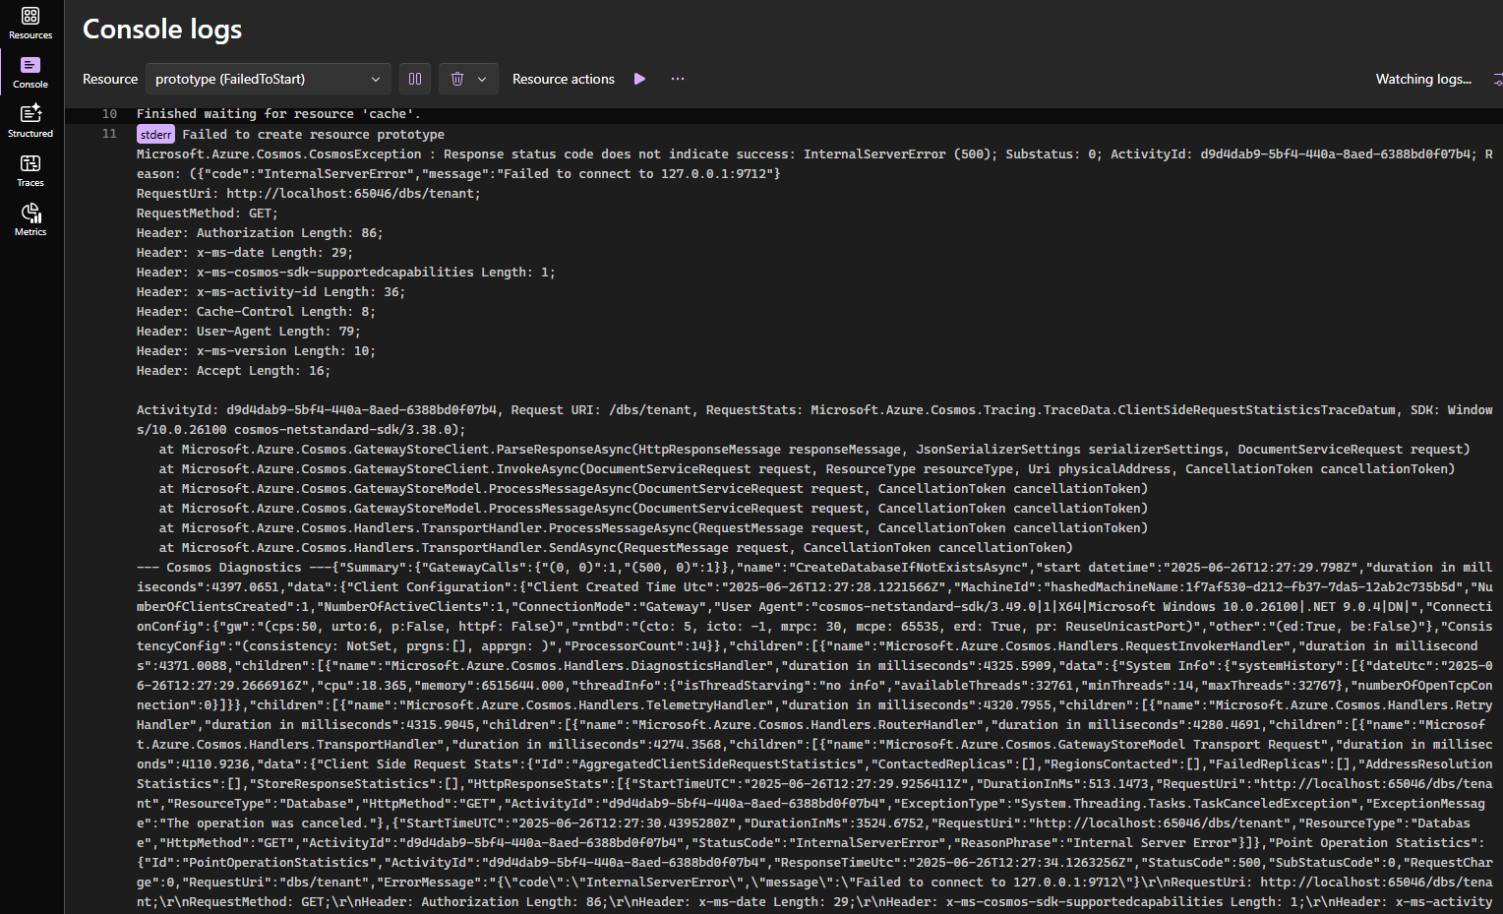
Task: Select the Console sidebar item
Action: tap(30, 73)
